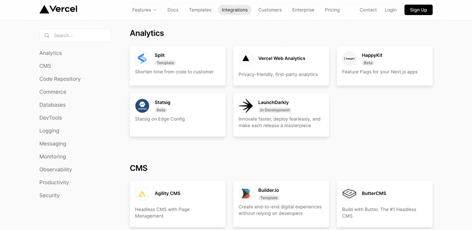Click the Login link
This screenshot has height=230, width=472.
pyautogui.click(x=391, y=10)
